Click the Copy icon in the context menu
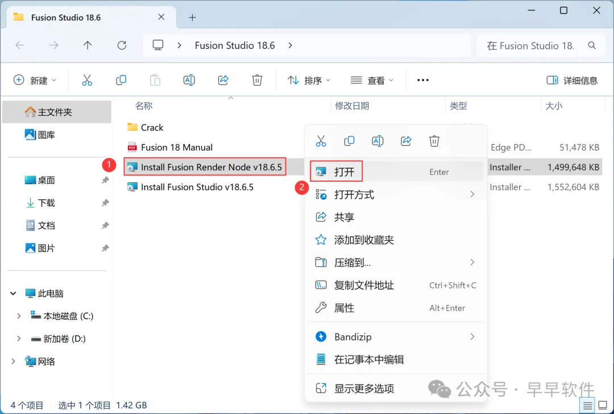 click(349, 141)
